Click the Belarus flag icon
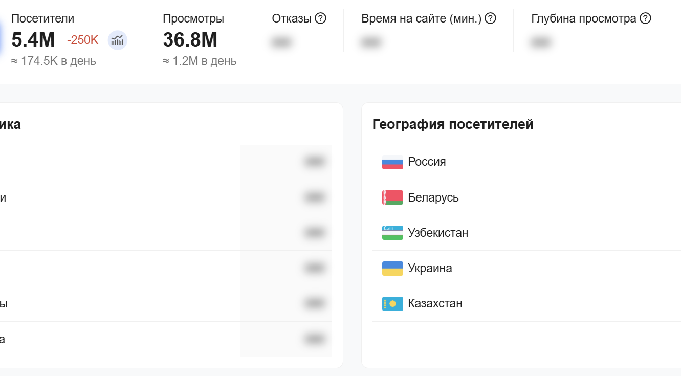Image resolution: width=681 pixels, height=376 pixels. [x=392, y=197]
